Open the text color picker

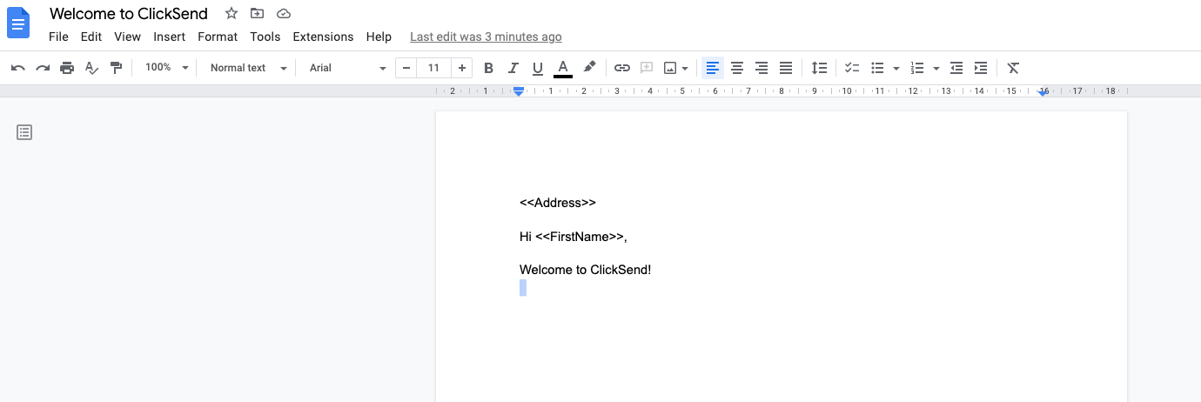coord(563,68)
